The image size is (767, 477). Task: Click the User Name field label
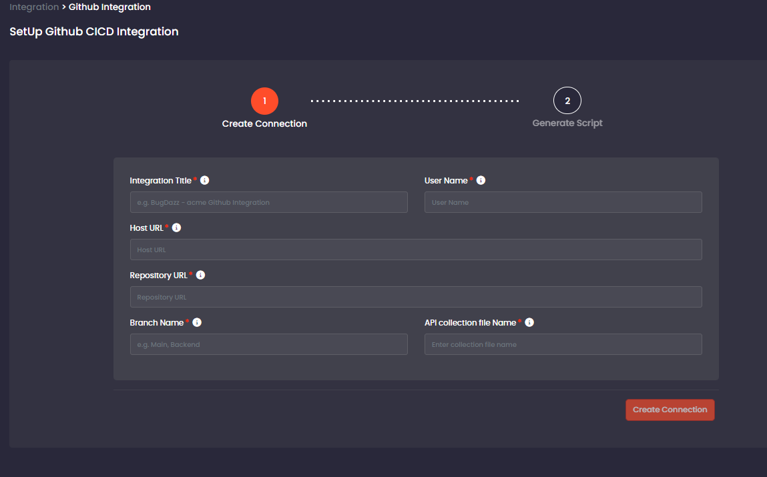click(x=446, y=181)
